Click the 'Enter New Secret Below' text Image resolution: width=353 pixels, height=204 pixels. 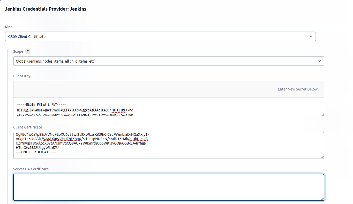pyautogui.click(x=298, y=89)
